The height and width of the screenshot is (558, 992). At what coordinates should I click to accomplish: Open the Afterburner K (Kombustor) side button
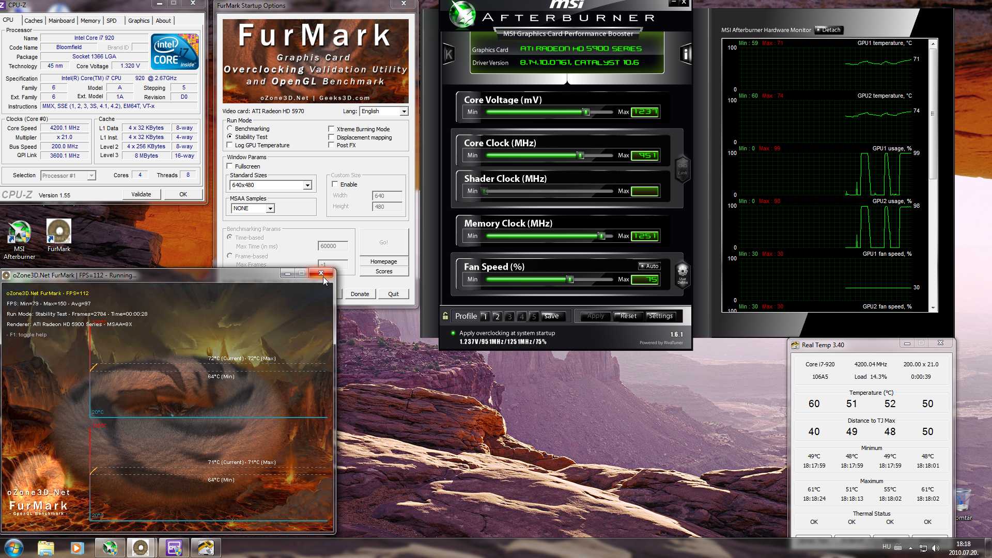[448, 54]
